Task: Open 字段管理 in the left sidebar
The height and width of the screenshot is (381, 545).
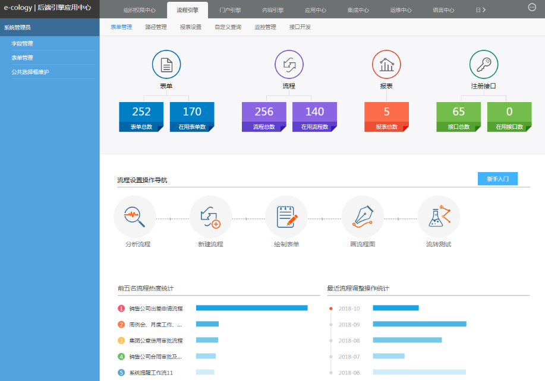Action: pyautogui.click(x=22, y=43)
